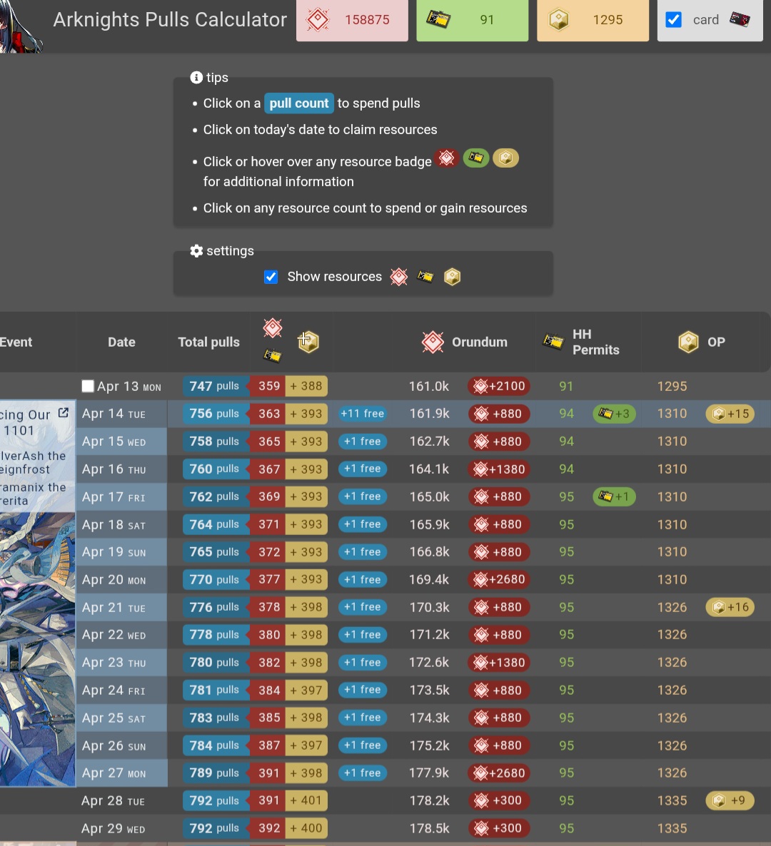
Task: Uncheck the Show resources checkbox
Action: (x=271, y=277)
